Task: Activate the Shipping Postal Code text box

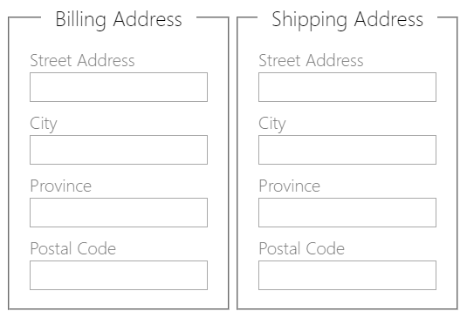Action: click(x=347, y=275)
